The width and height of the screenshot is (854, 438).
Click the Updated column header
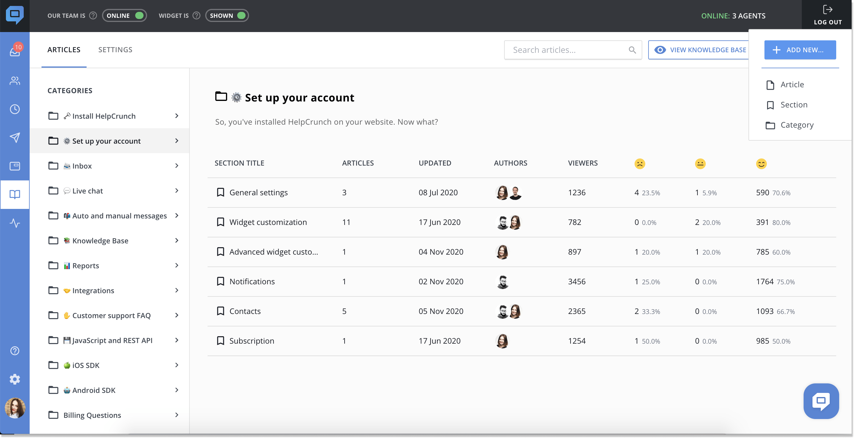pyautogui.click(x=435, y=163)
